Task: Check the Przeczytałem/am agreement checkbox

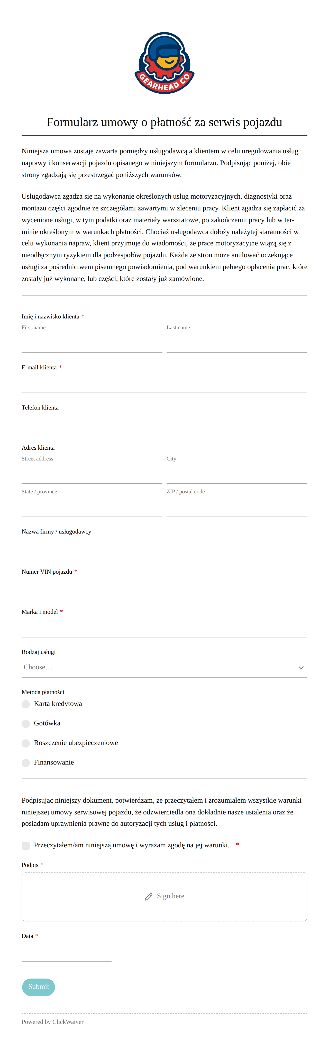Action: click(x=26, y=846)
